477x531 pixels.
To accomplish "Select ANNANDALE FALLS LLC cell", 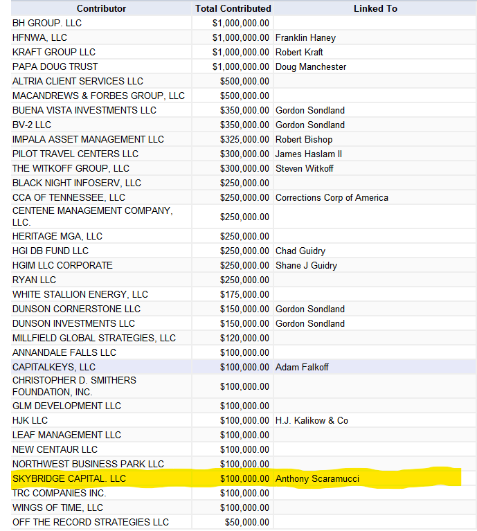I will [101, 353].
